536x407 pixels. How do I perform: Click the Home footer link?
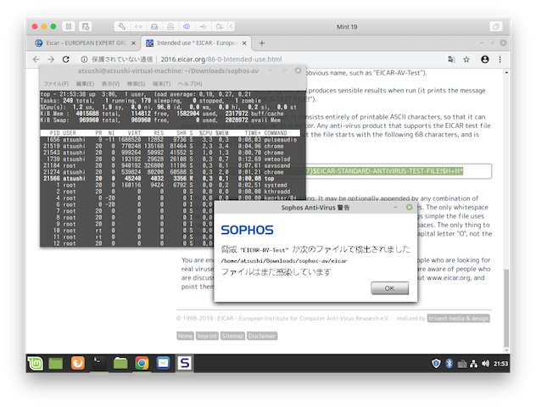(x=185, y=337)
